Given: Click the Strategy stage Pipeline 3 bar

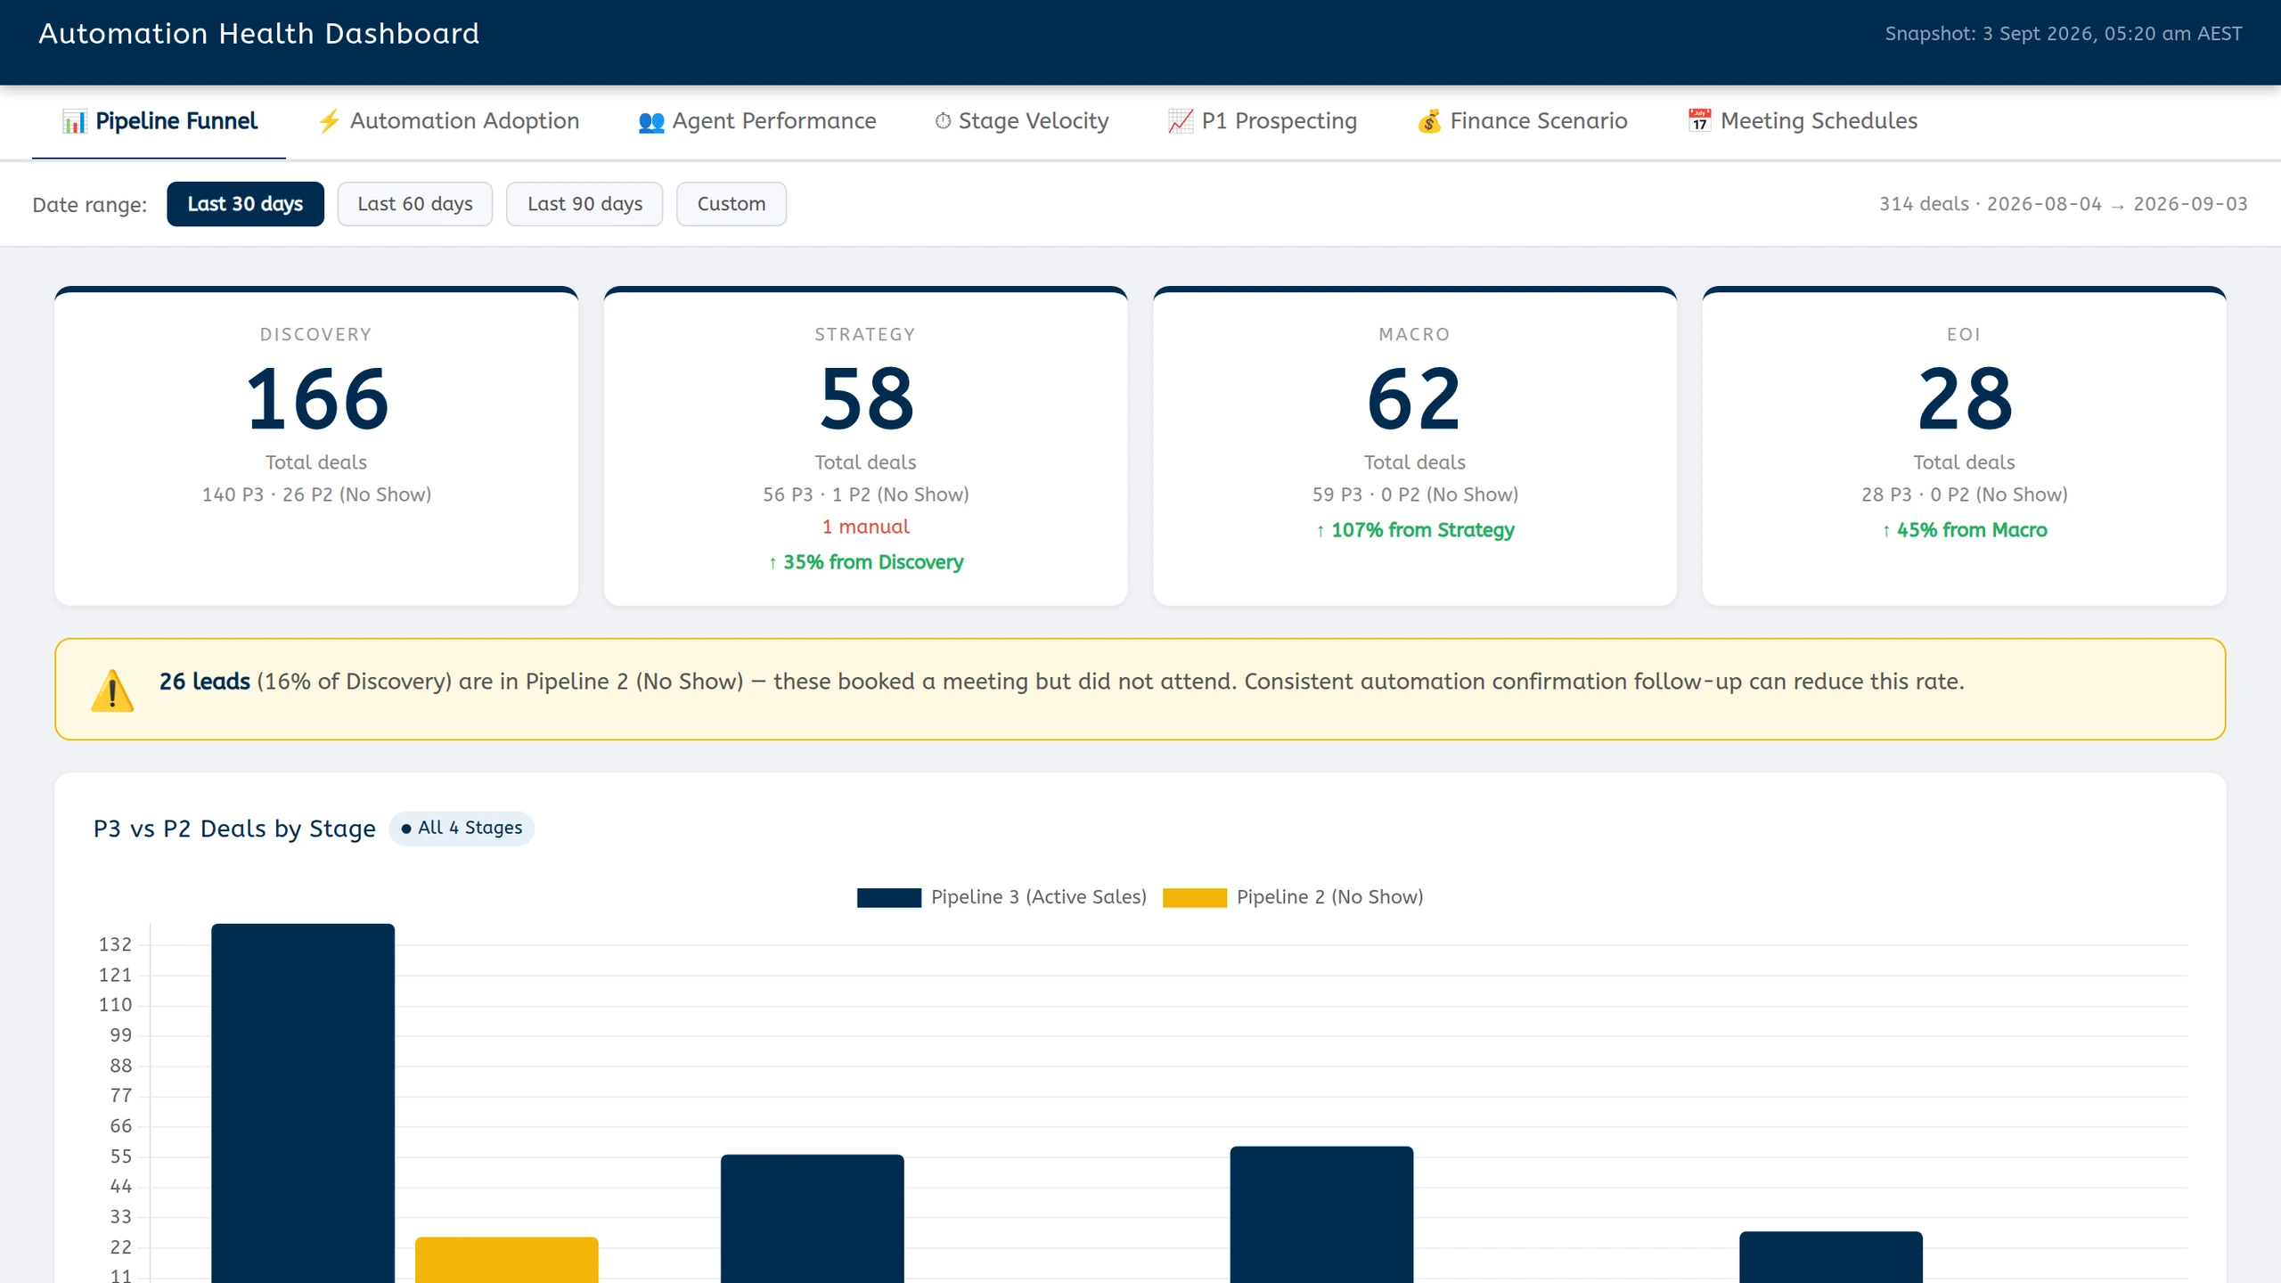Looking at the screenshot, I should pyautogui.click(x=813, y=1219).
